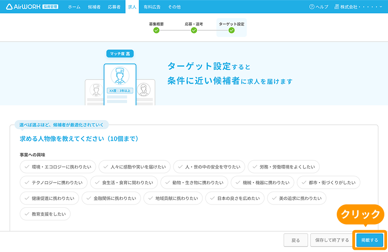Toggle テクノロジーに携わりたい chip
388x252 pixels.
click(x=54, y=183)
